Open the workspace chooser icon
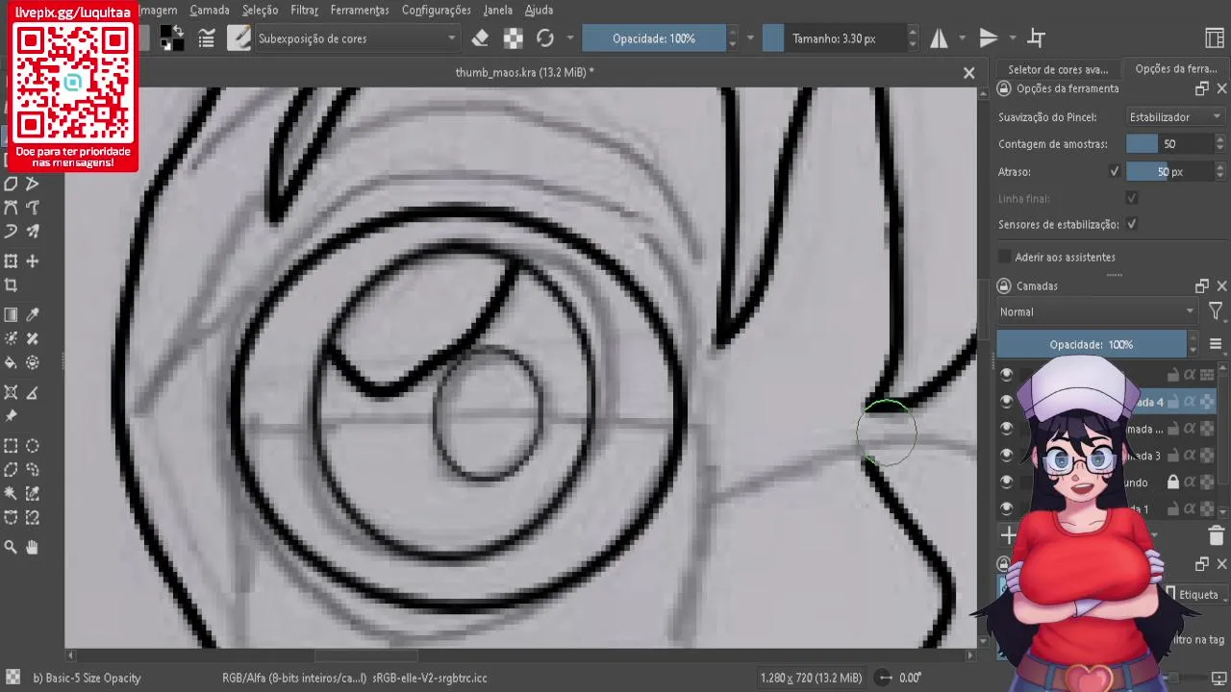The height and width of the screenshot is (692, 1231). [x=1214, y=38]
